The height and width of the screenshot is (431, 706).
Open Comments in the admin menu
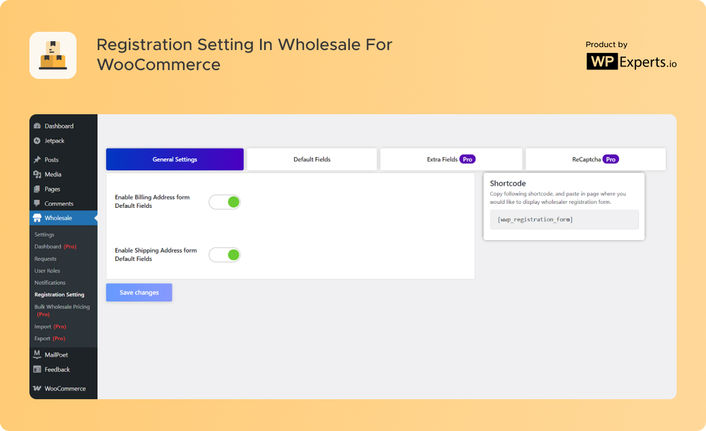(x=59, y=204)
